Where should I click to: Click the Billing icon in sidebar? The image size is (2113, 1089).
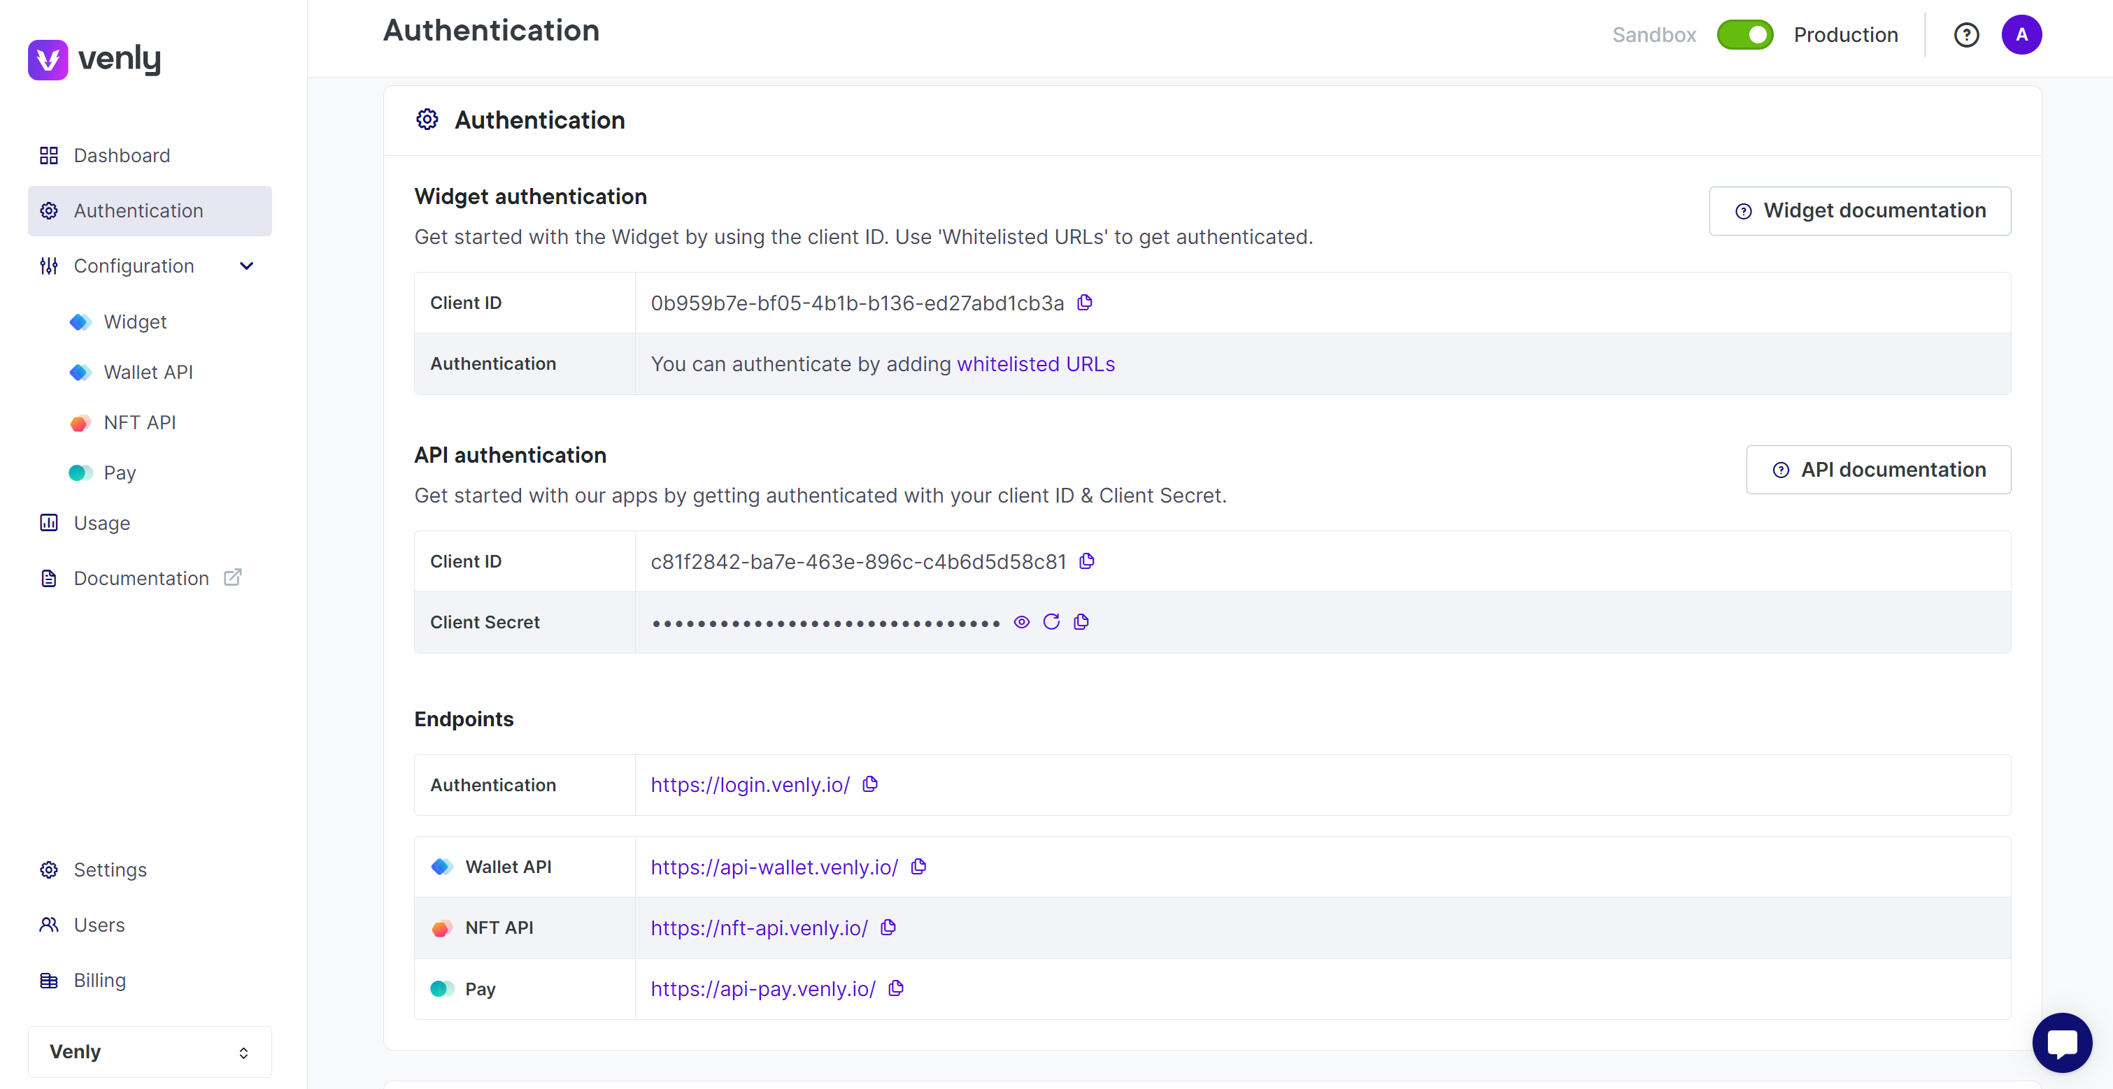49,980
